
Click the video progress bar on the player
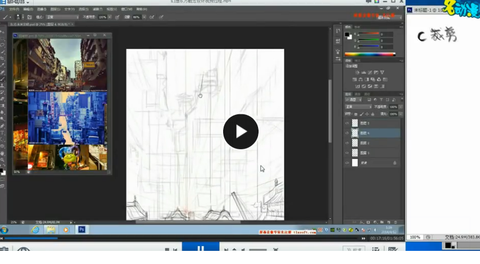point(181,238)
